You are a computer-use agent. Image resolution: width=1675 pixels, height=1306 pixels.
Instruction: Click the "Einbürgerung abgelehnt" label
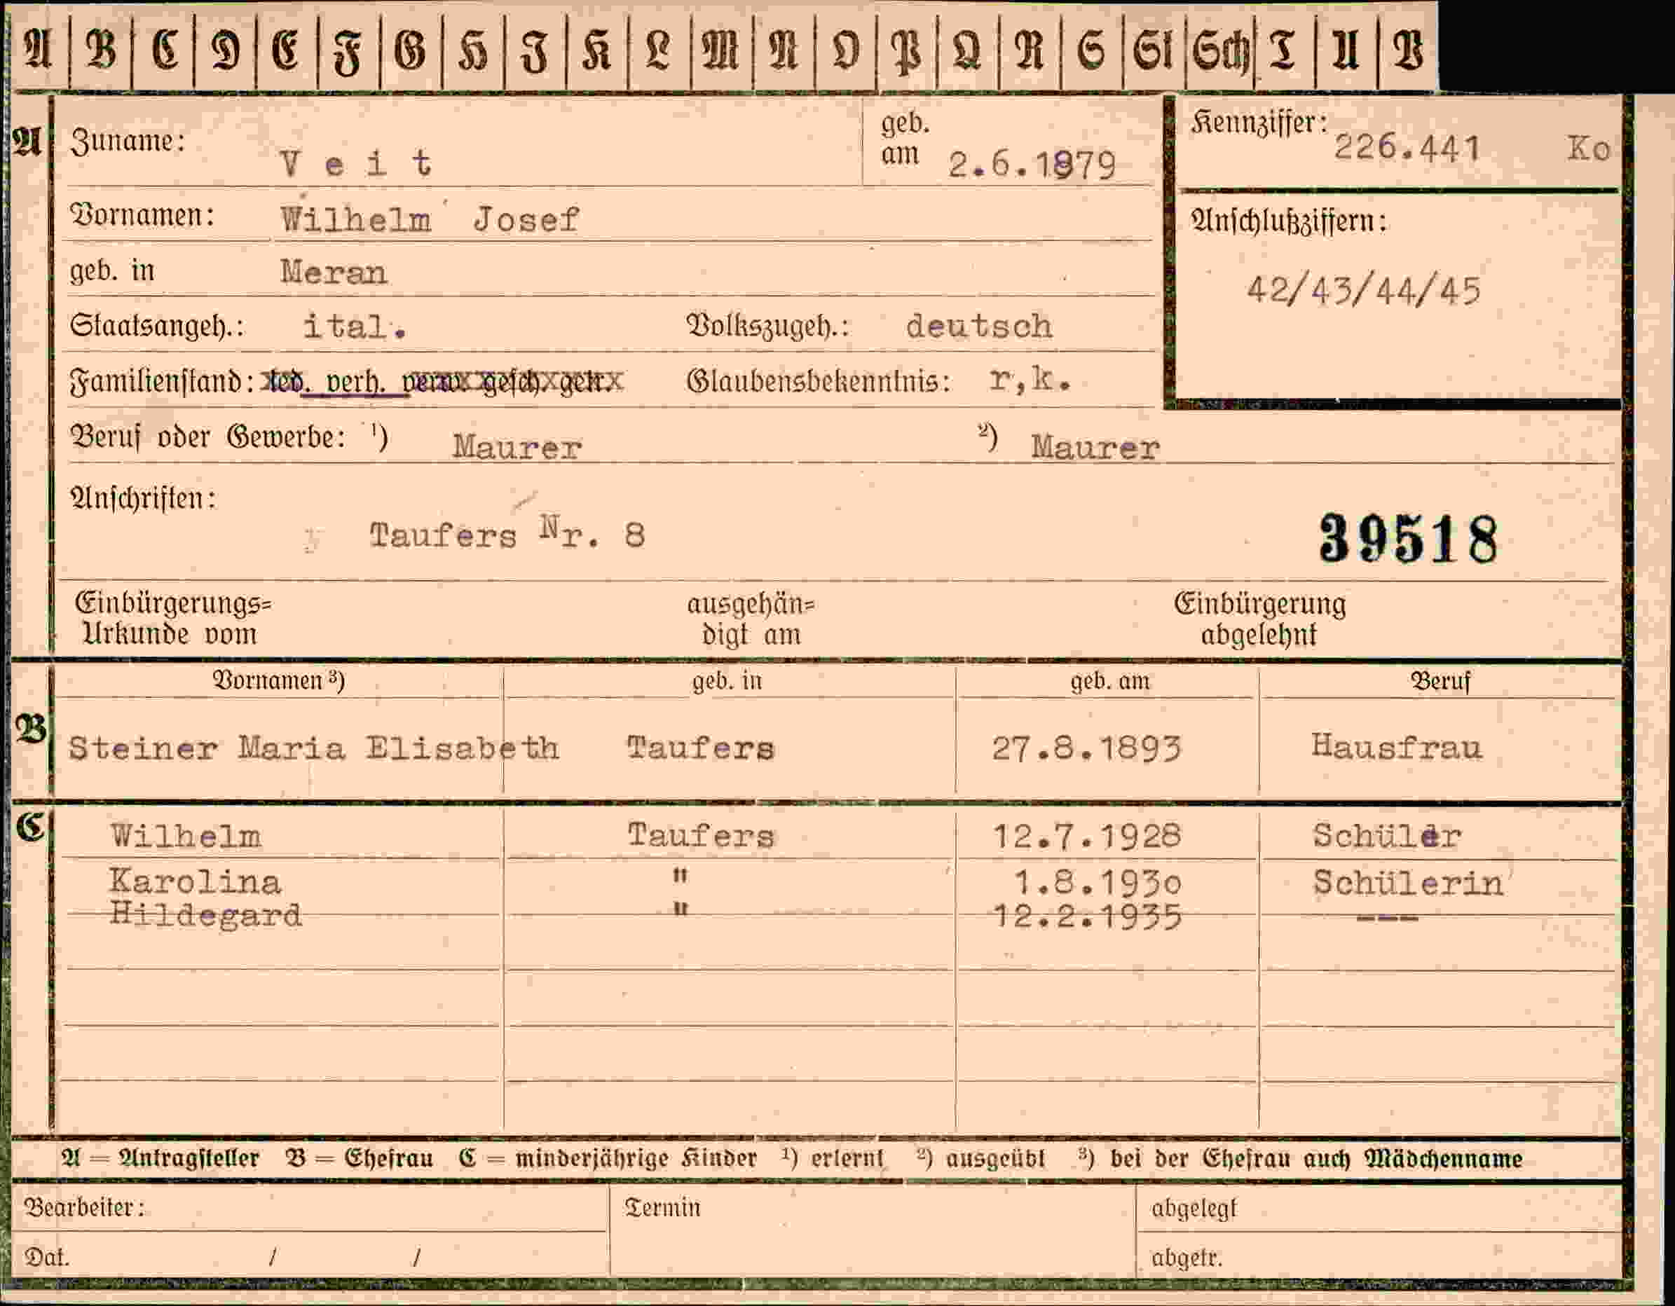point(1260,619)
